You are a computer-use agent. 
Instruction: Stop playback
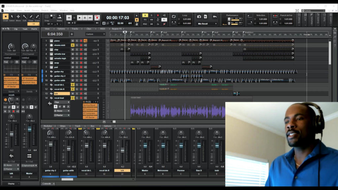coord(74,18)
